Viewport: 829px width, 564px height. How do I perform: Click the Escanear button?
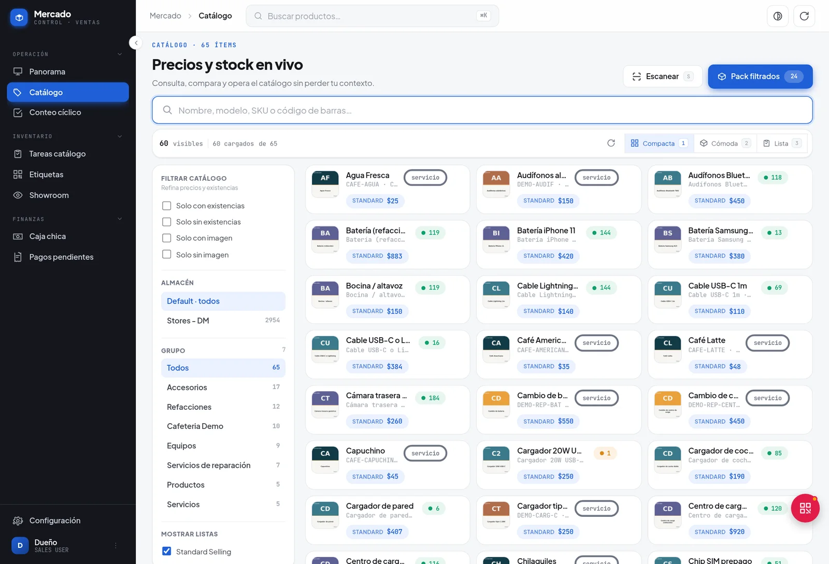pos(663,77)
